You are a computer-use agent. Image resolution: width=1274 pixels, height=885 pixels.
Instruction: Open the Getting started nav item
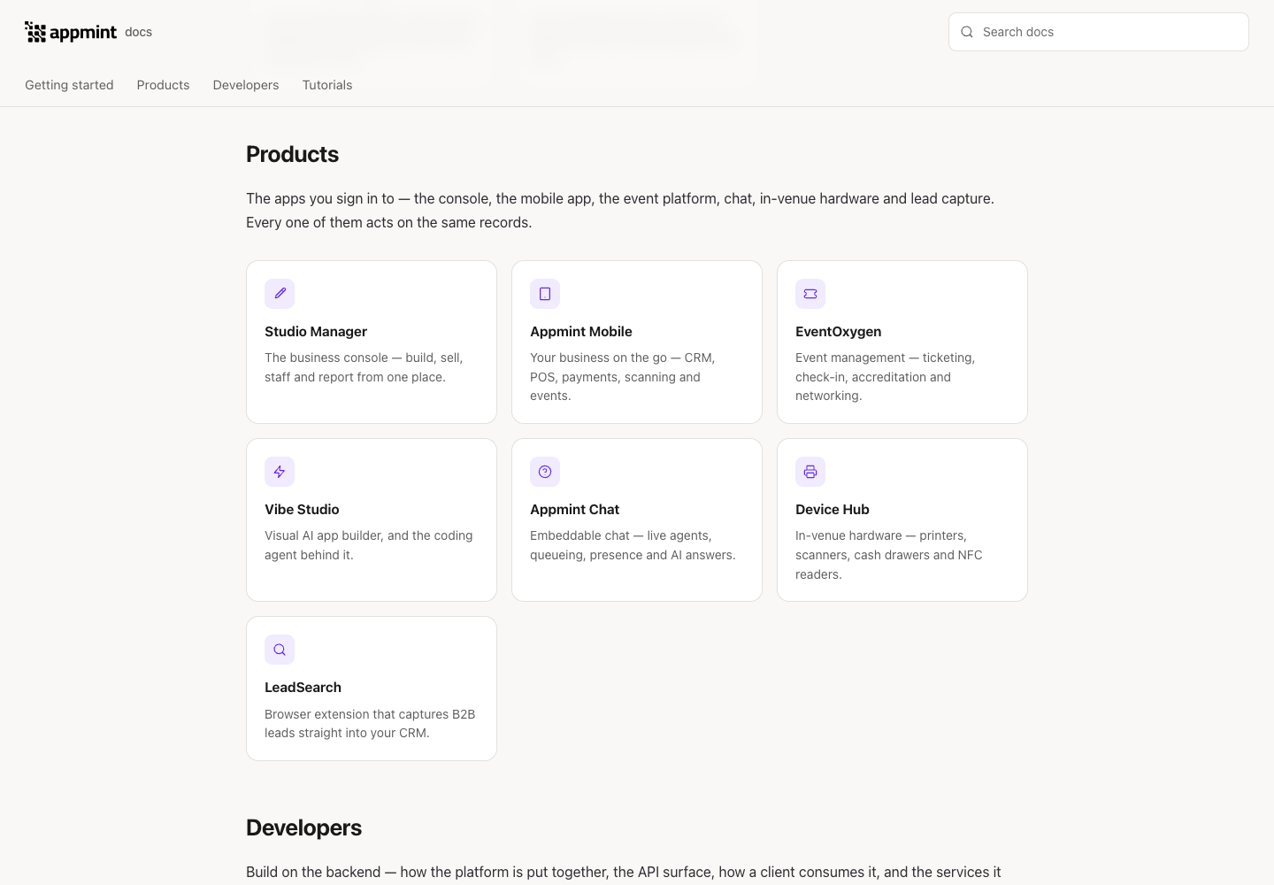click(x=69, y=85)
